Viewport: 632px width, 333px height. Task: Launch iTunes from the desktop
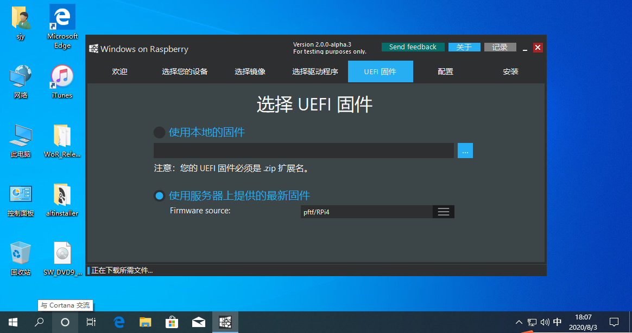[62, 82]
